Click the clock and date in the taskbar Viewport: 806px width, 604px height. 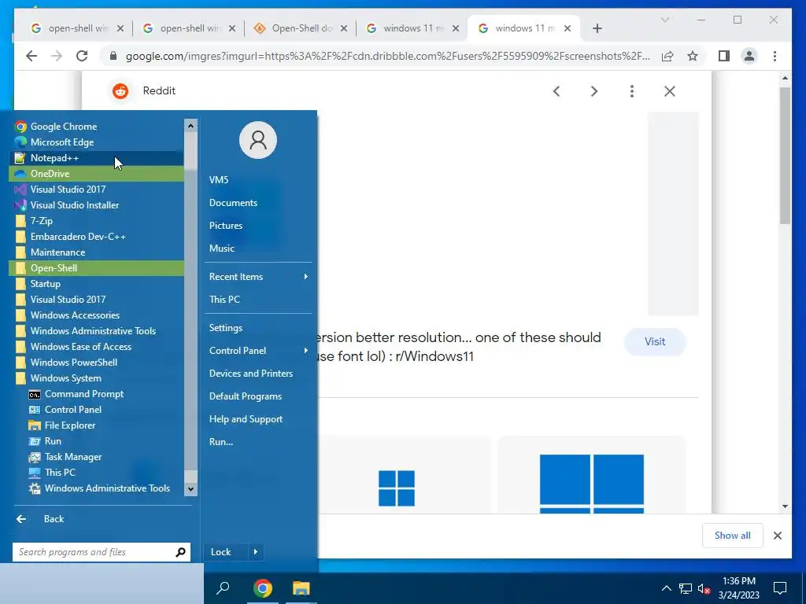tap(738, 588)
